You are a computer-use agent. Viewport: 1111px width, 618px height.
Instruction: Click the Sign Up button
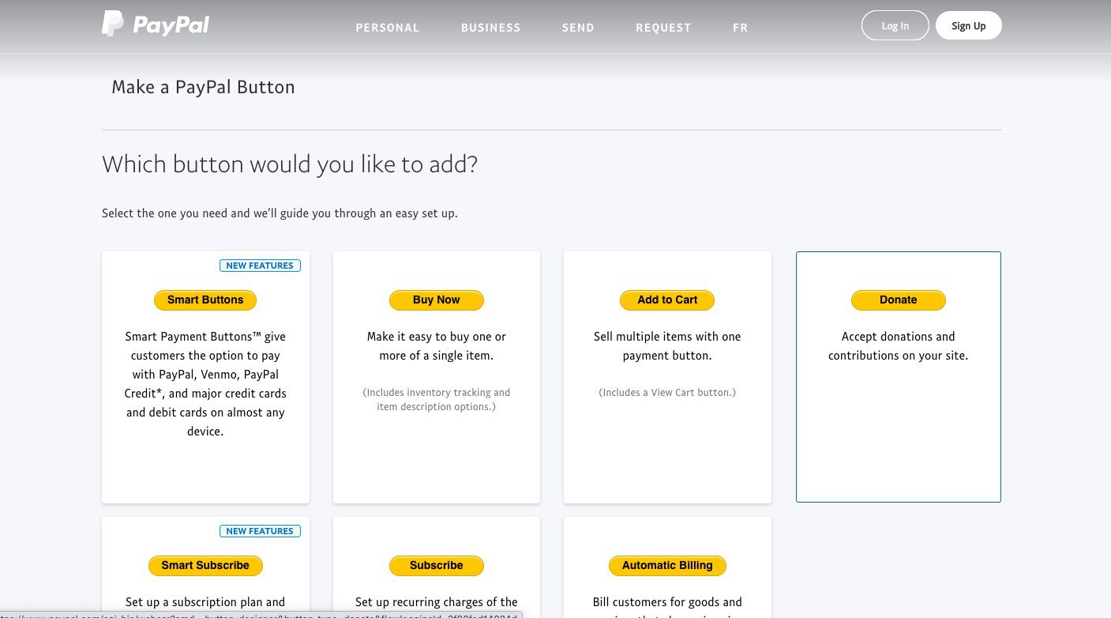pos(969,25)
